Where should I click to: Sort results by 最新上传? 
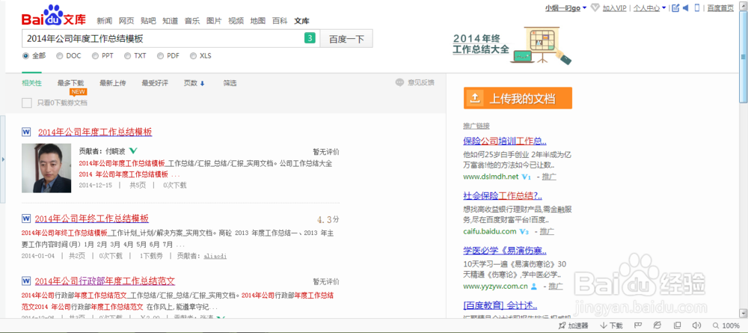pyautogui.click(x=113, y=83)
